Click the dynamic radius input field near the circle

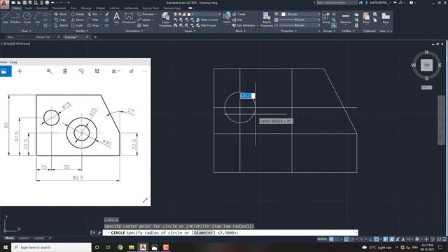pyautogui.click(x=247, y=96)
